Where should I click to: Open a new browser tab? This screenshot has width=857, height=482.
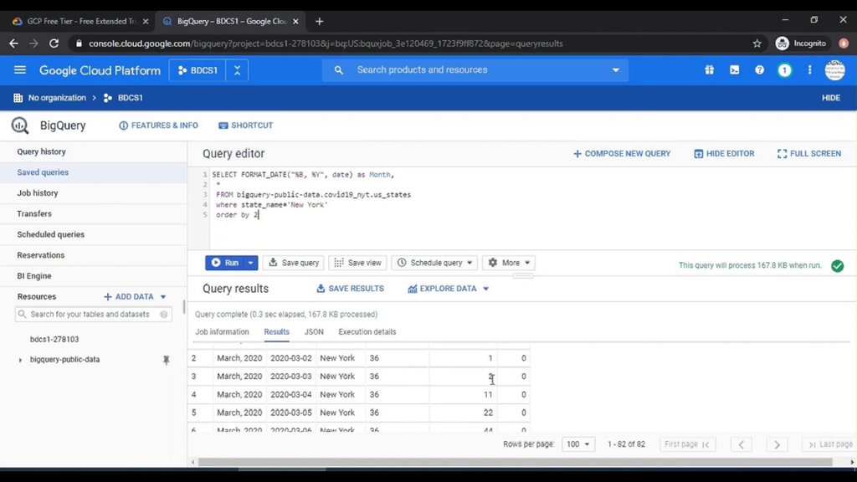pyautogui.click(x=319, y=21)
